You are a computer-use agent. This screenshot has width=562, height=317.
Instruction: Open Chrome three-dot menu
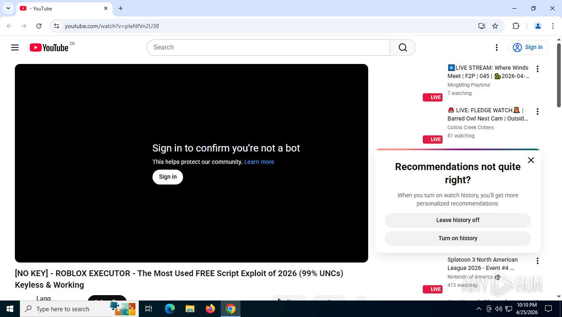(x=553, y=26)
